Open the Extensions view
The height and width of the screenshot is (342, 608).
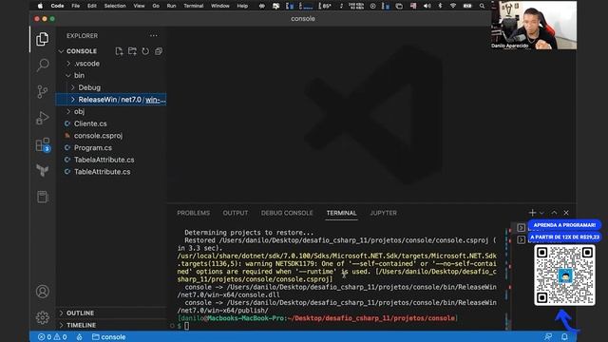[43, 144]
